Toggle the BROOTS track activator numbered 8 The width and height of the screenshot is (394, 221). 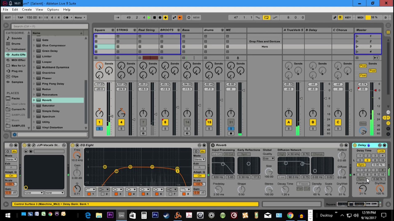pyautogui.click(x=165, y=122)
